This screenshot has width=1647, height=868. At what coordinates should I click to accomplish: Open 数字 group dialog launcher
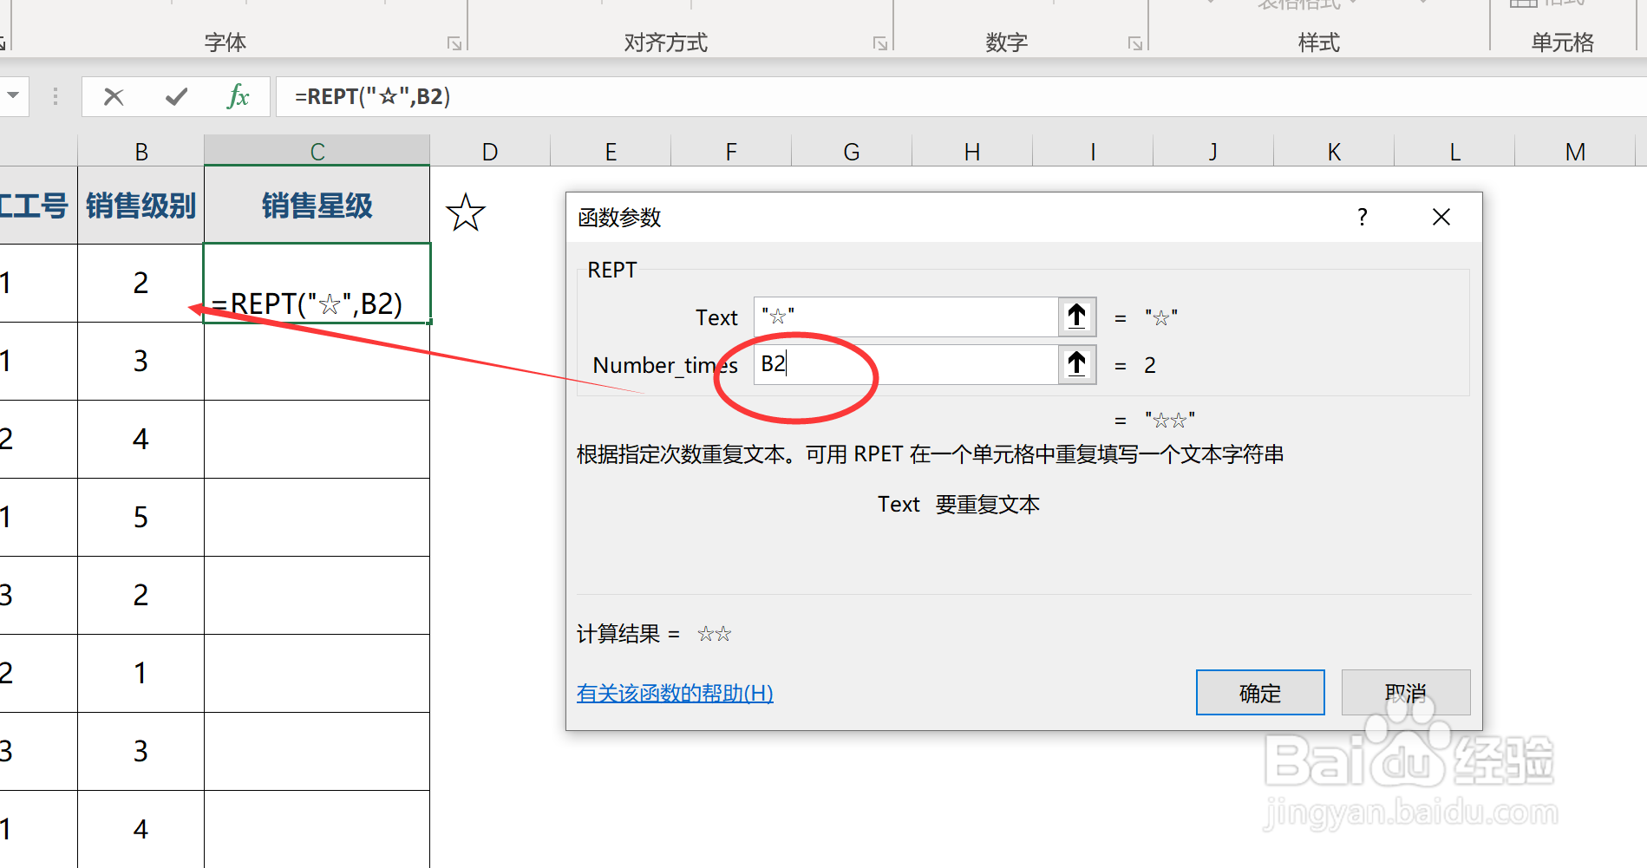pyautogui.click(x=1135, y=43)
